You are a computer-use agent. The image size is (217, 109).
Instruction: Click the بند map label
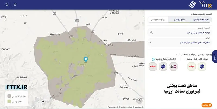43,101
